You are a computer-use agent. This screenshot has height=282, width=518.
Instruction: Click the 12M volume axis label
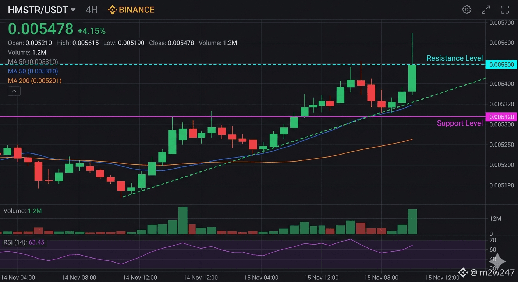tap(495, 219)
